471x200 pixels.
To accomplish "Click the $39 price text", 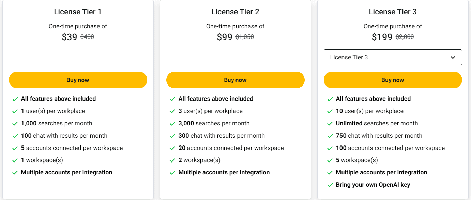I will coord(69,37).
